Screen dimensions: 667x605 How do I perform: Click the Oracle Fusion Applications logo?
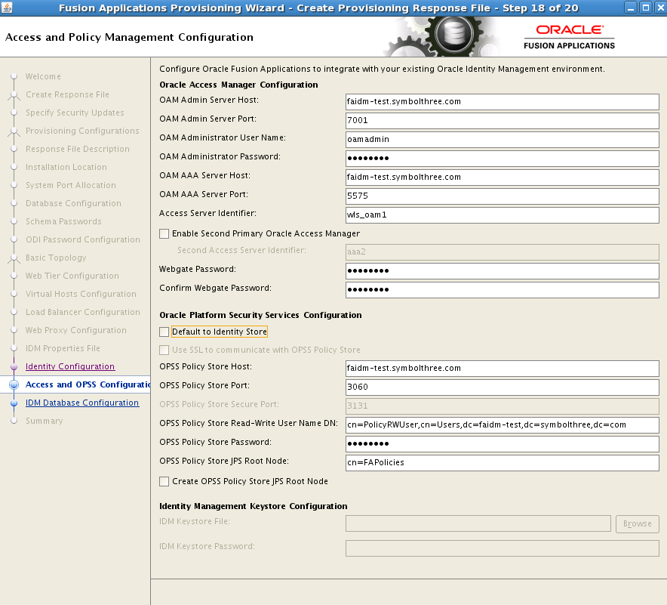(569, 36)
